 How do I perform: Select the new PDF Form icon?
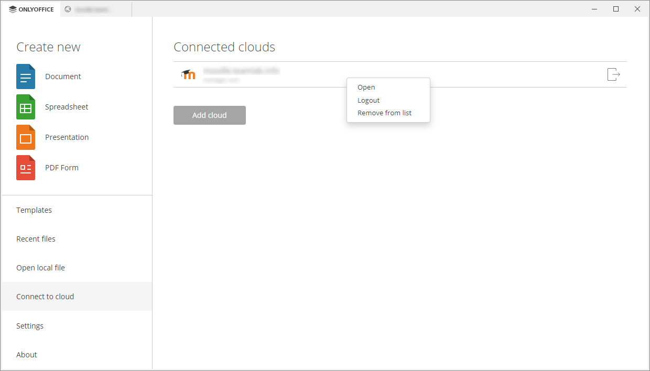[x=25, y=167]
